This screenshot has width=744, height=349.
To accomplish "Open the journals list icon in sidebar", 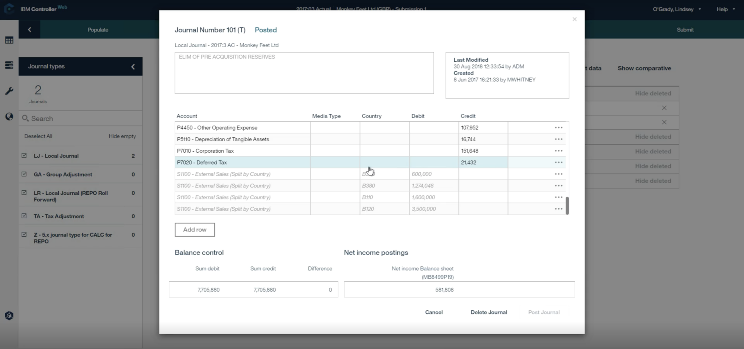I will point(9,65).
